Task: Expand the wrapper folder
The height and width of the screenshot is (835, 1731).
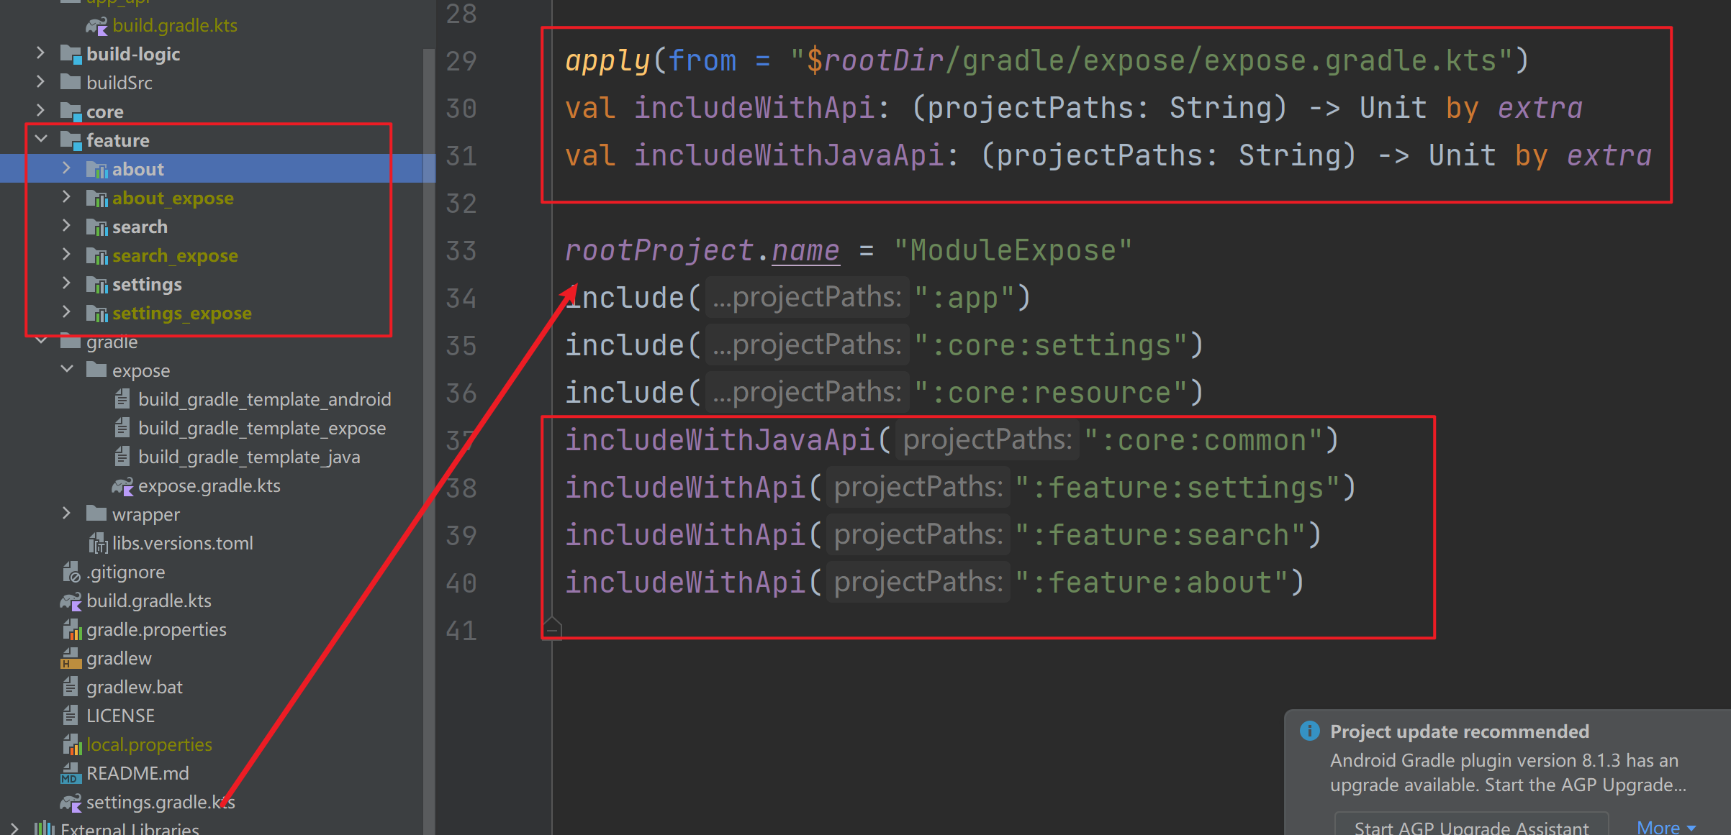Action: 66,514
